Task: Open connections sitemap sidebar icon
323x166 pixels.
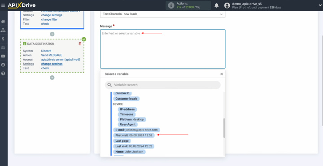Action: pyautogui.click(x=3, y=30)
